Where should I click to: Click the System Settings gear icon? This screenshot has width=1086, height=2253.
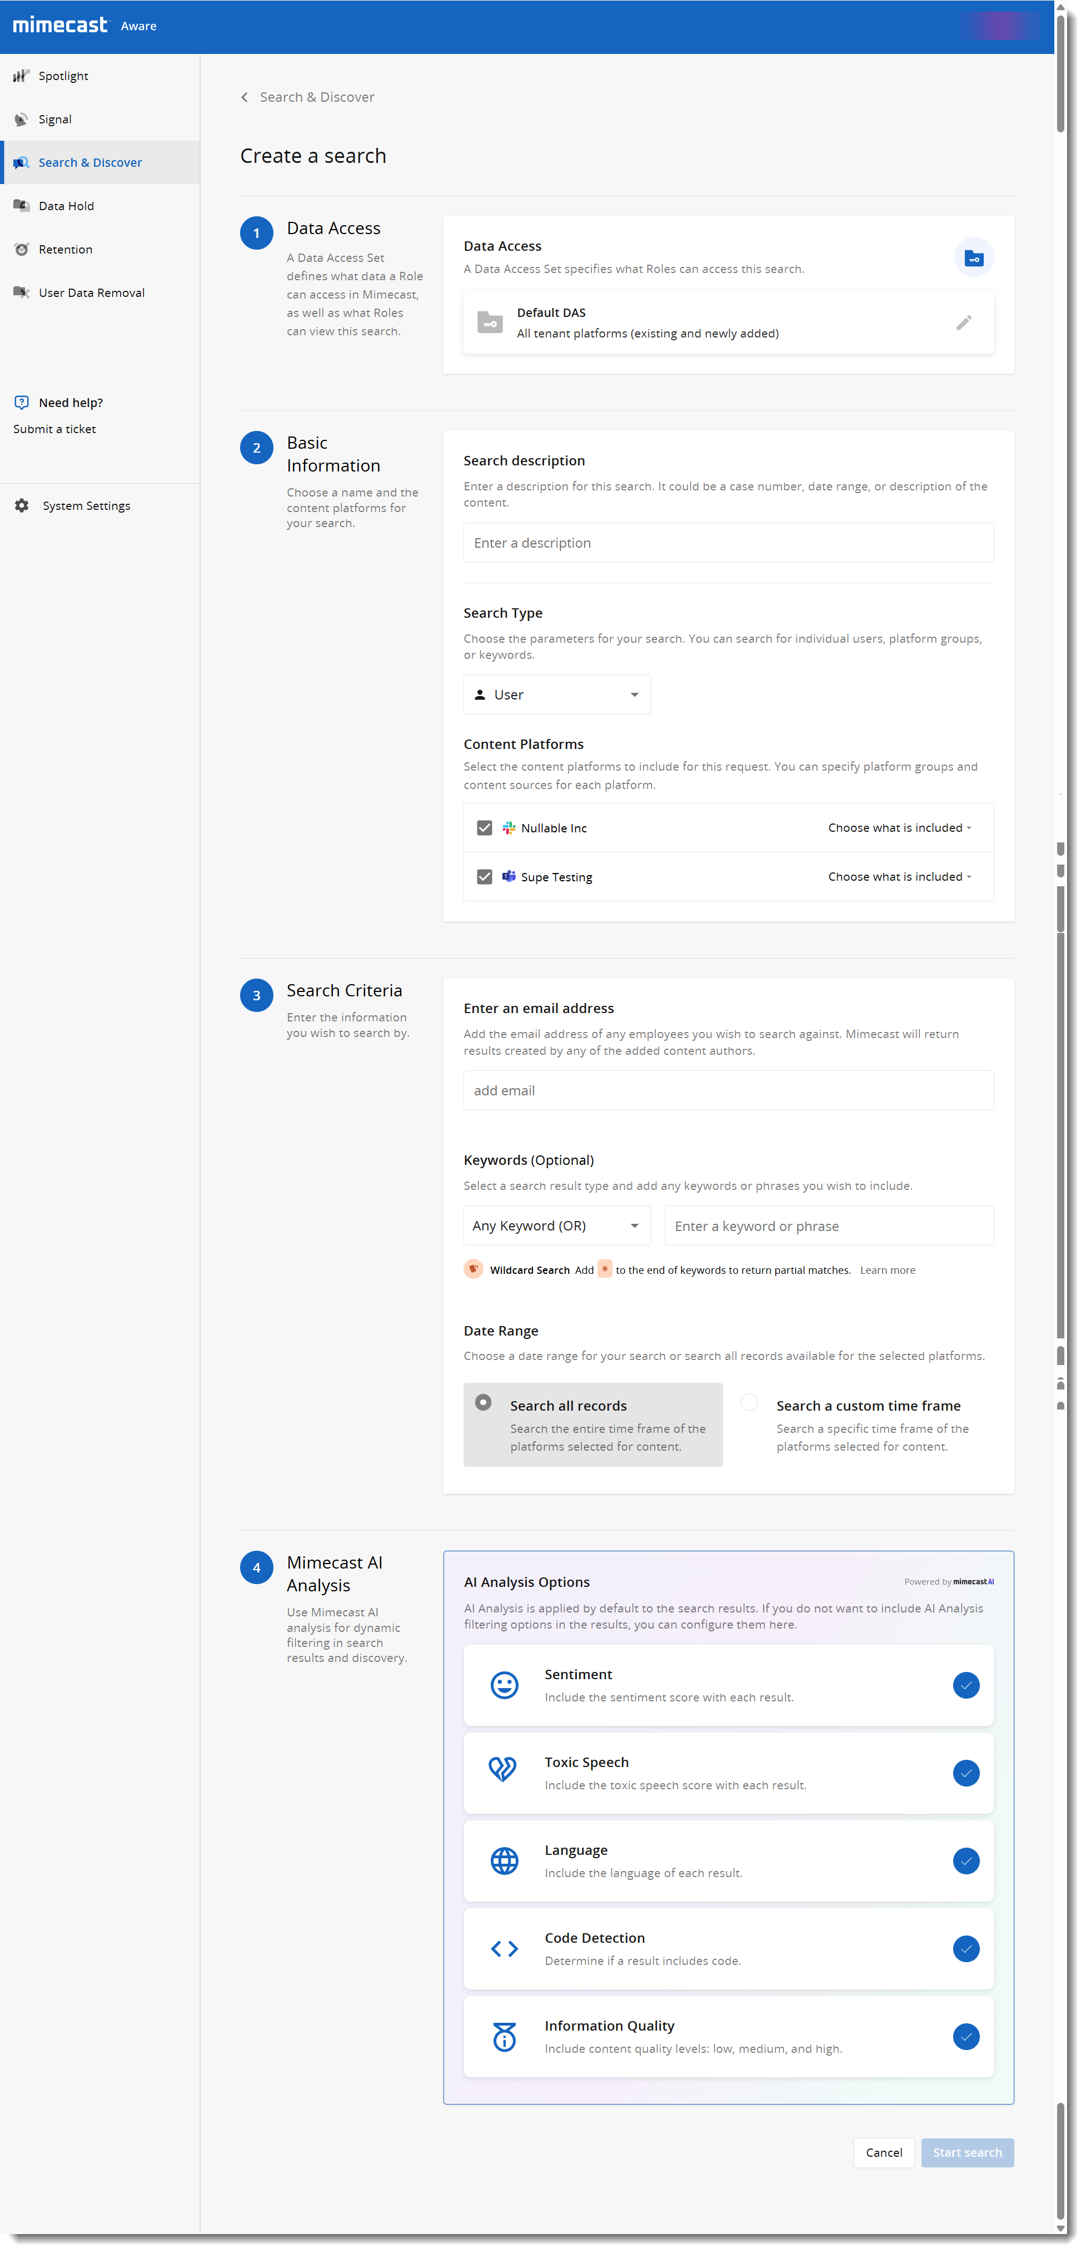(22, 505)
